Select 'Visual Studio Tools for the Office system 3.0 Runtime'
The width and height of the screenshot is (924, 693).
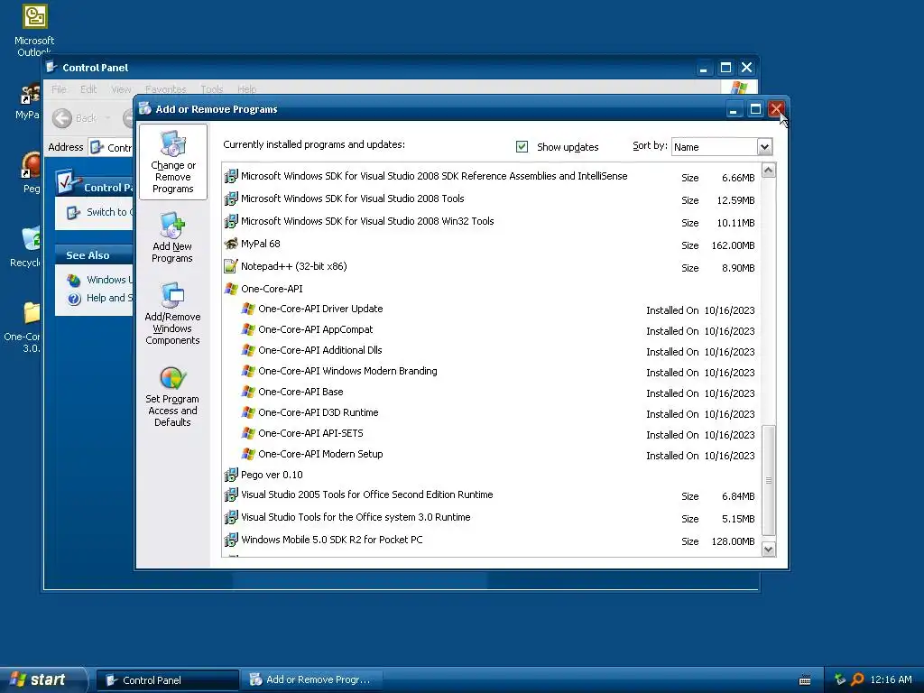[356, 517]
